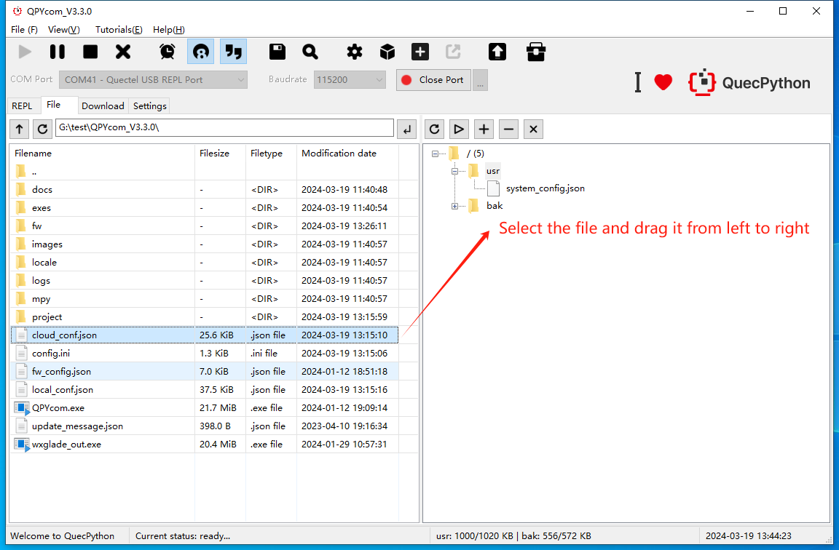Image resolution: width=839 pixels, height=550 pixels.
Task: Click the Search magnifier icon
Action: 310,52
